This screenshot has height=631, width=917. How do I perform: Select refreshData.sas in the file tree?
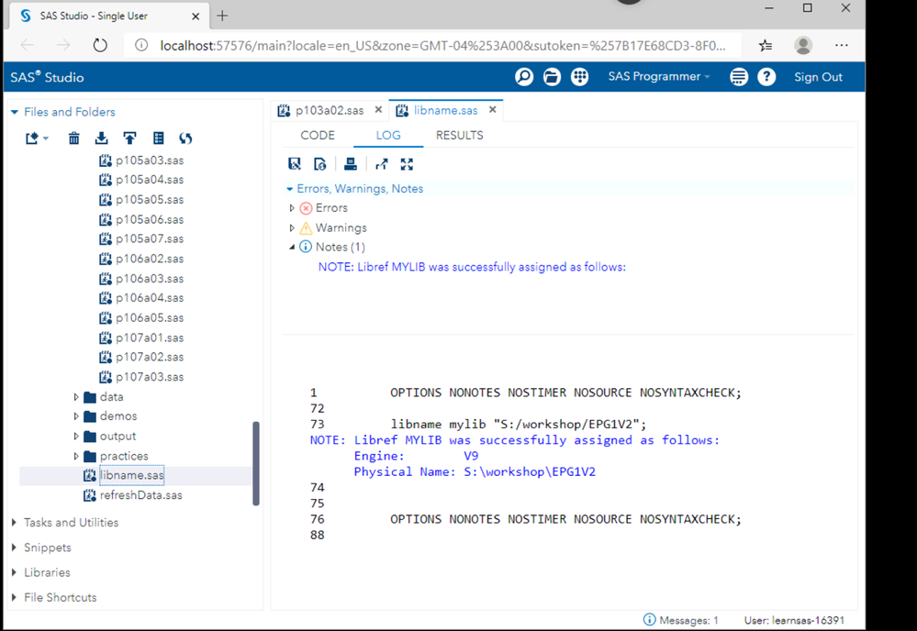tap(141, 495)
